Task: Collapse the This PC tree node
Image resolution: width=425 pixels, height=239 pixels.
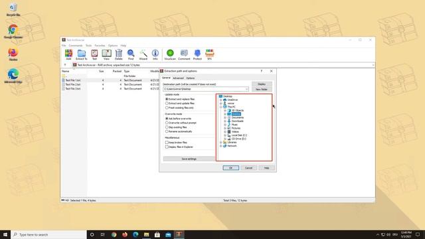Action: 220,107
